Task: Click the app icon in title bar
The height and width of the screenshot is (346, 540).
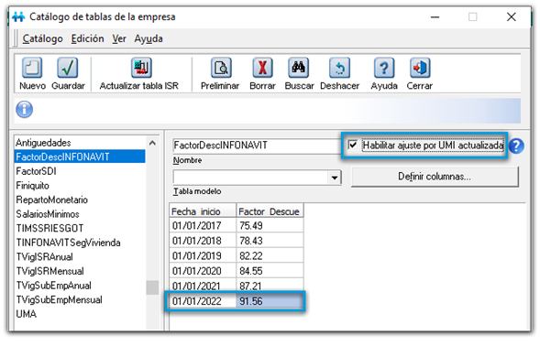Action: tap(18, 16)
